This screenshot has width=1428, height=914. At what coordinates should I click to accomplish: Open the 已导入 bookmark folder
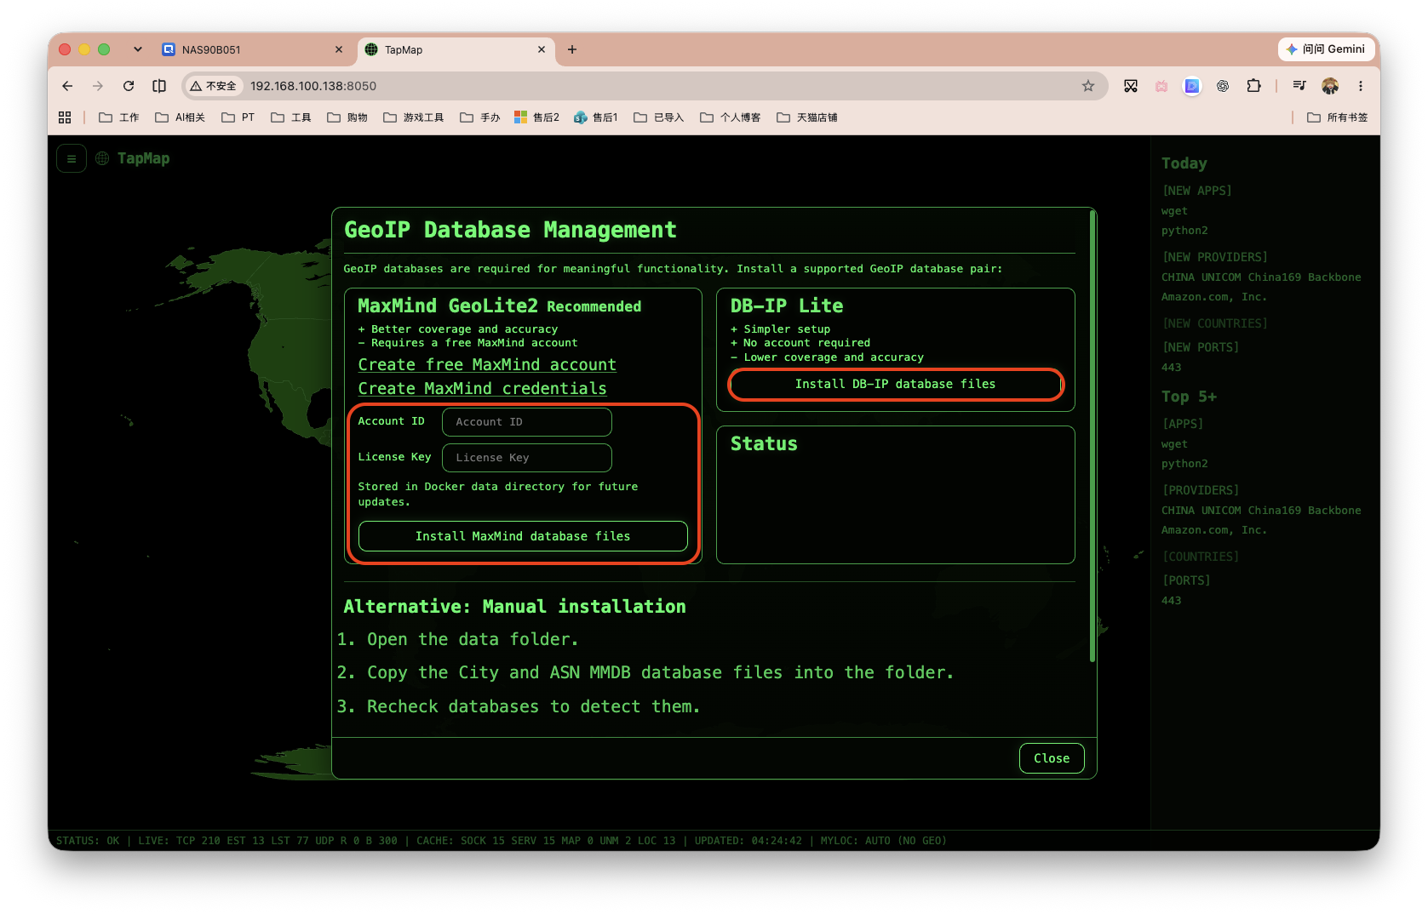pyautogui.click(x=659, y=117)
